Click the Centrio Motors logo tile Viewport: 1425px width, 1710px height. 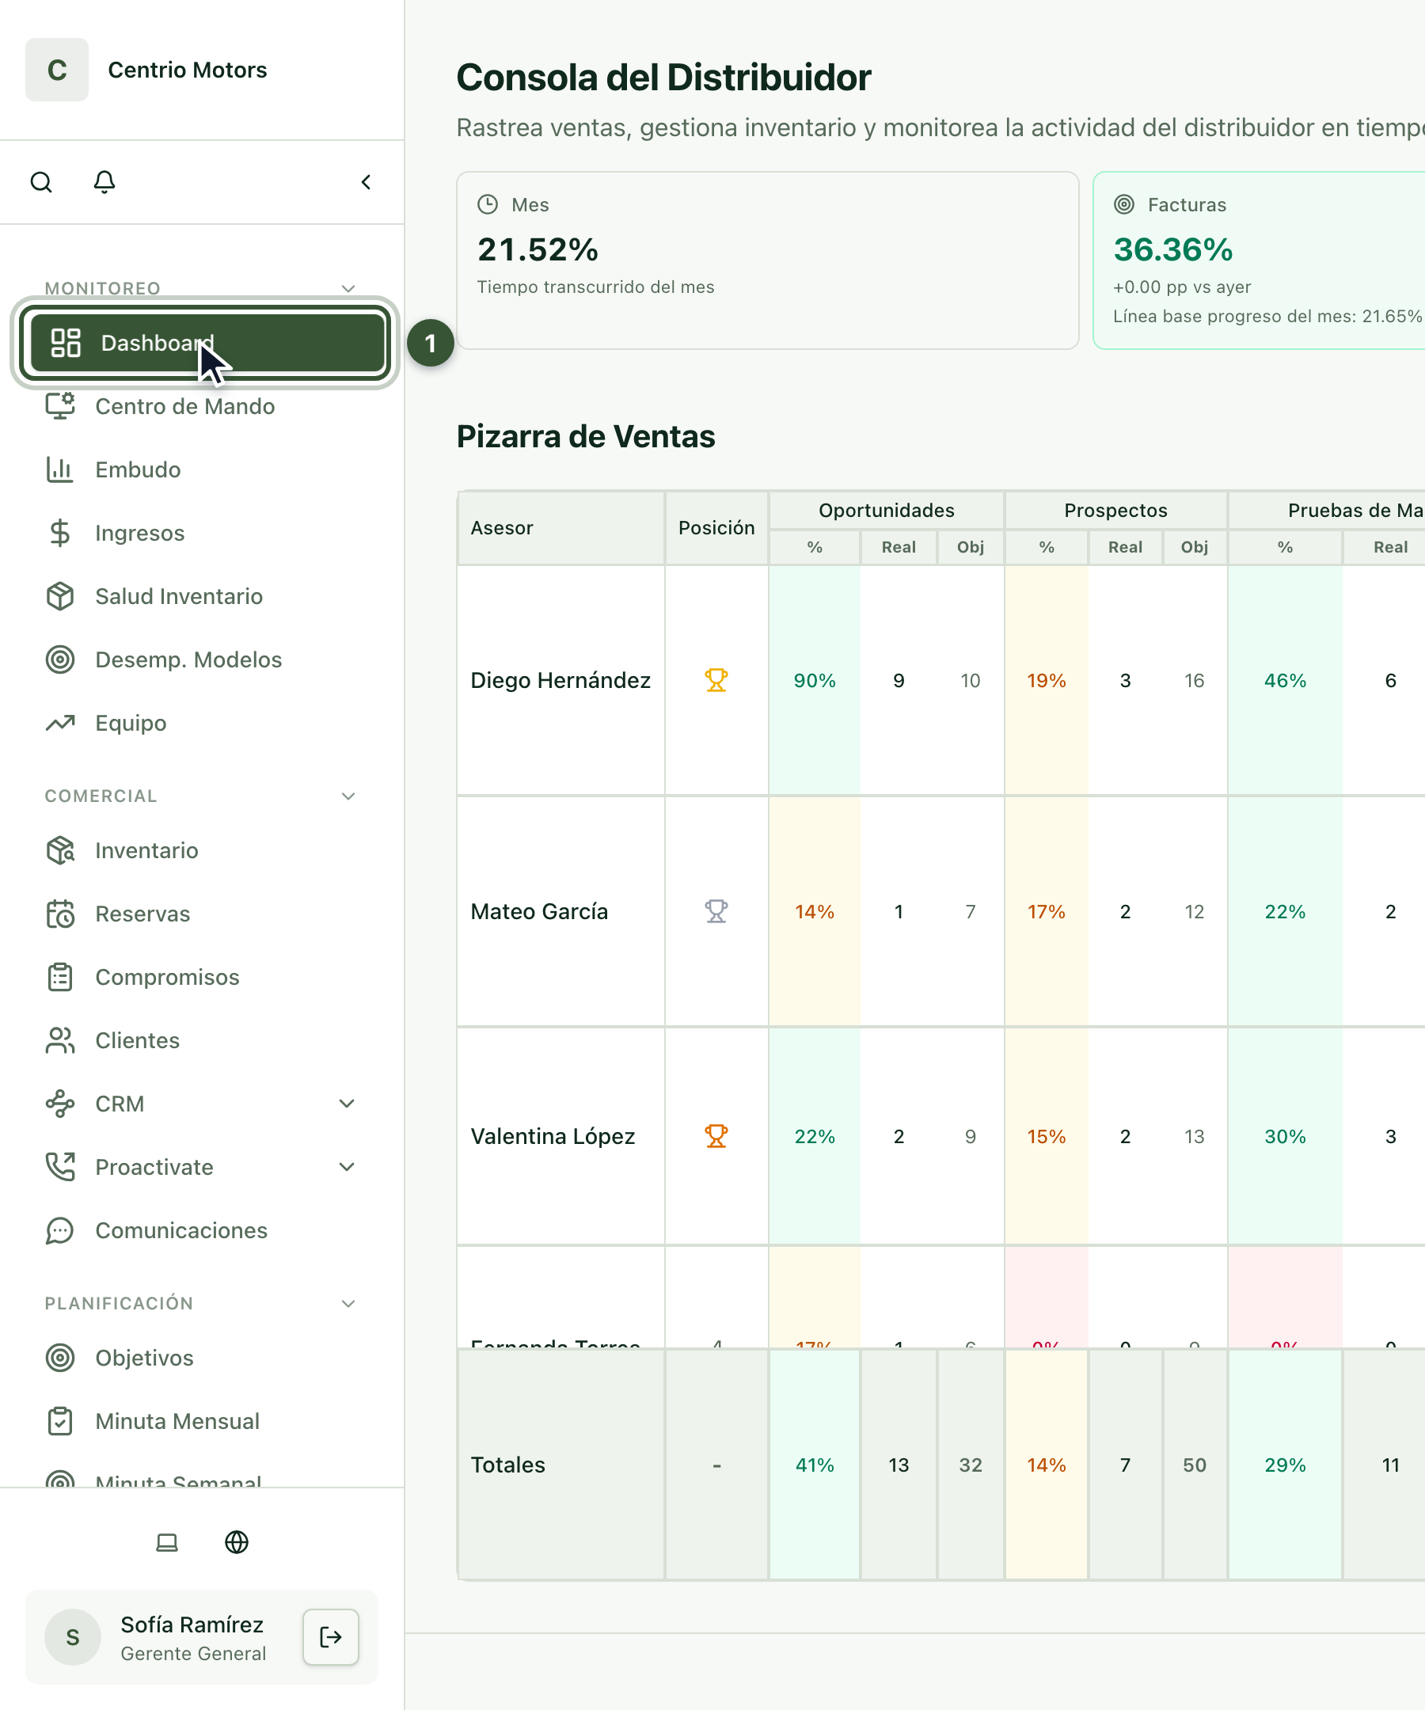pyautogui.click(x=57, y=70)
